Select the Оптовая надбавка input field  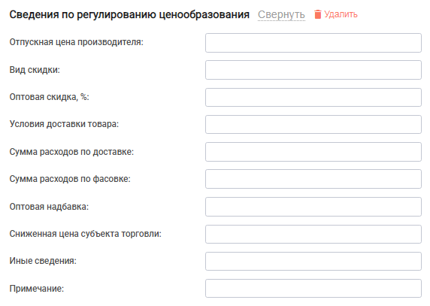pyautogui.click(x=313, y=207)
